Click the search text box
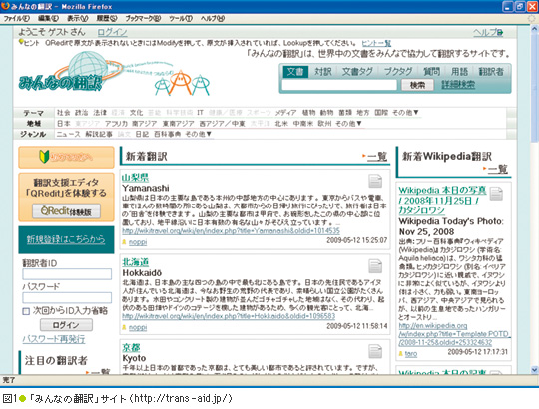Image resolution: width=539 pixels, height=409 pixels. pyautogui.click(x=339, y=85)
